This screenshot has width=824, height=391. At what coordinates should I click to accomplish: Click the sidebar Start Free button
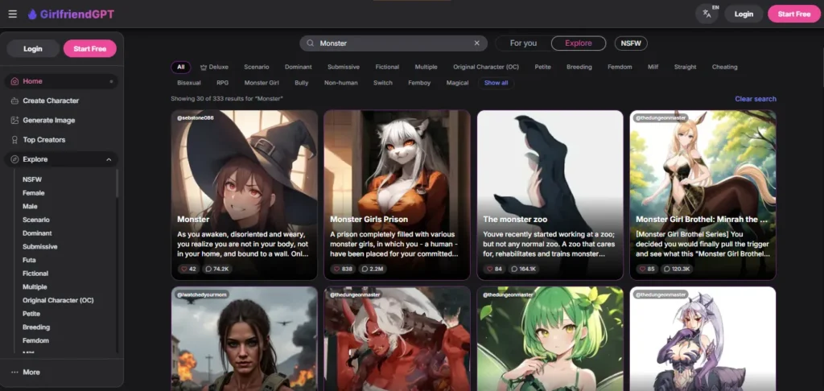pos(90,48)
